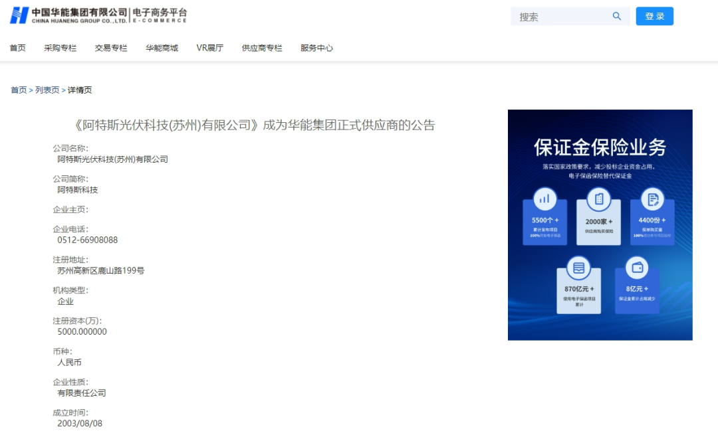
Task: Go to 首页 via breadcrumb link
Action: point(19,90)
